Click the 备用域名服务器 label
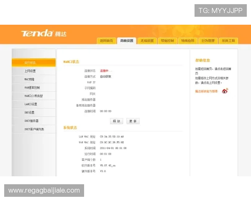251x201 pixels. (86, 106)
